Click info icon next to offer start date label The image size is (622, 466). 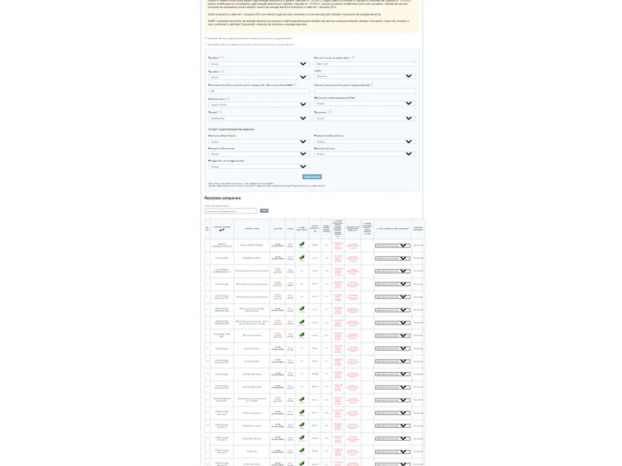click(354, 57)
